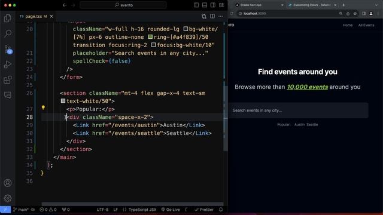Change the TypeScript JSX language mode

(x=139, y=210)
